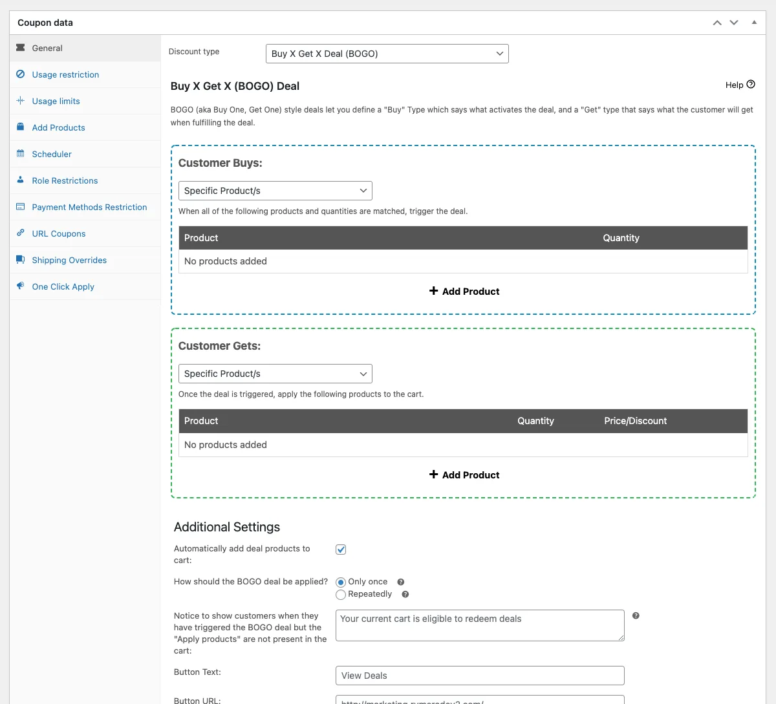Move the Coupon data panel up

pos(717,23)
